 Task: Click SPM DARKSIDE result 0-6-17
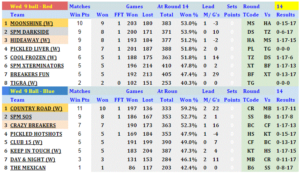pyautogui.click(x=285, y=32)
